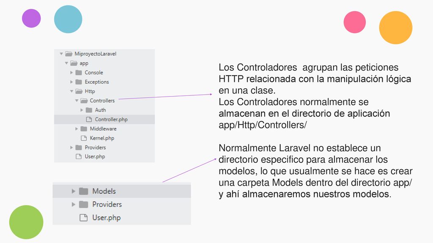Select the Exceptions folder label
Viewport: 433px width, 243px height.
(97, 82)
